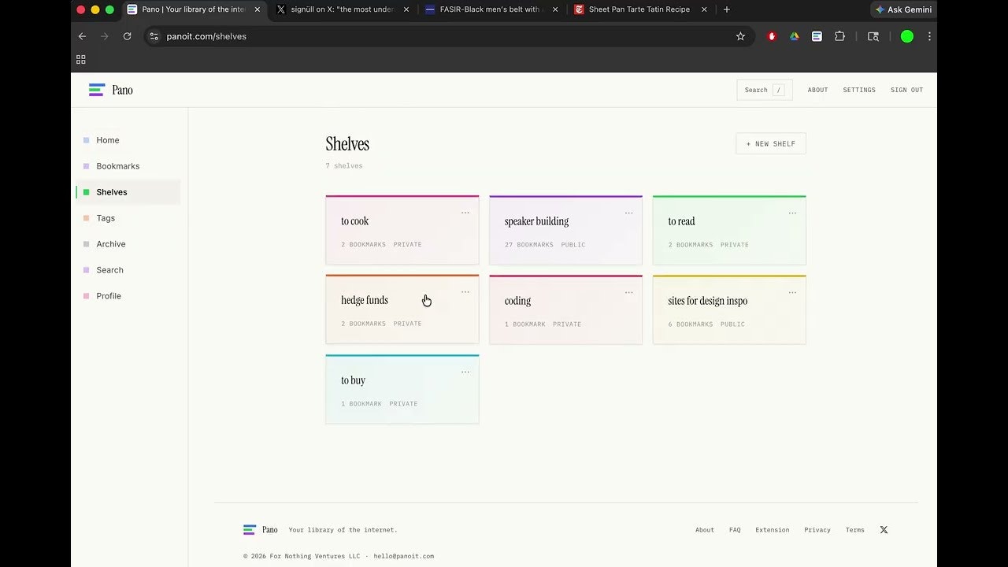Open the 'to cook' shelf card

pos(402,230)
